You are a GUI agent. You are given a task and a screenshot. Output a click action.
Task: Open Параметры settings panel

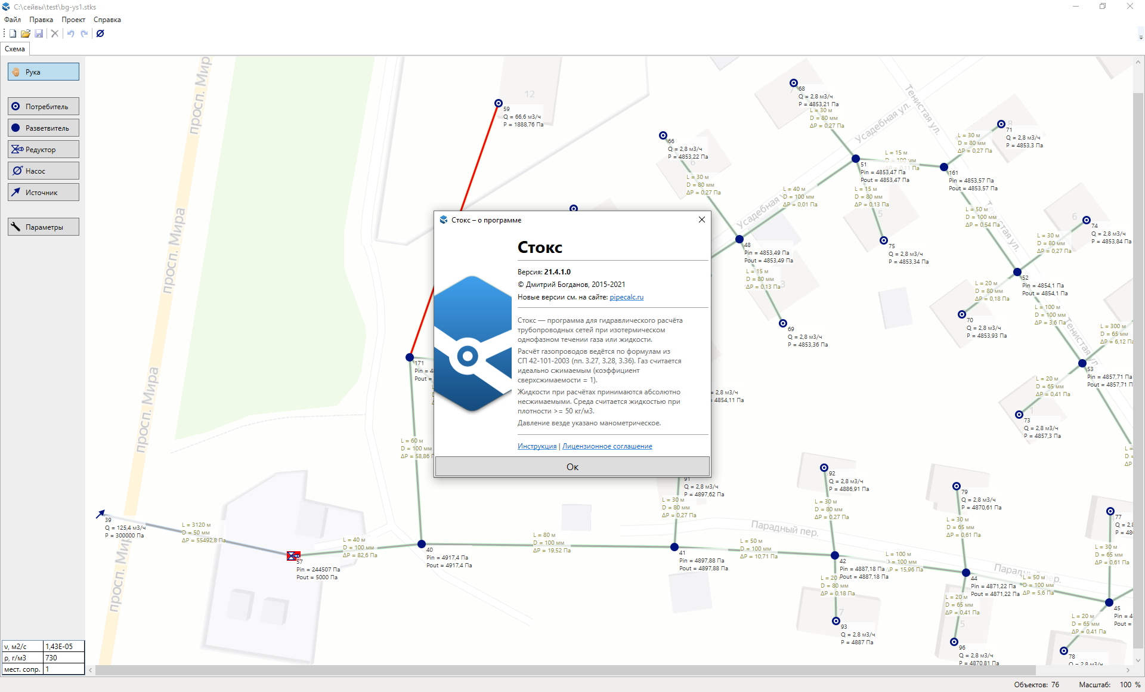(43, 227)
